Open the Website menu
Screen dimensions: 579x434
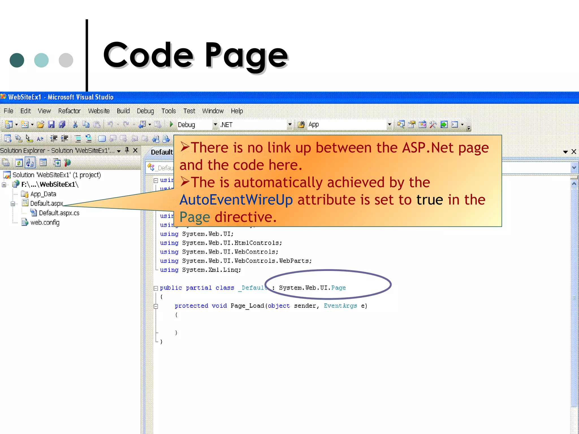click(x=99, y=111)
